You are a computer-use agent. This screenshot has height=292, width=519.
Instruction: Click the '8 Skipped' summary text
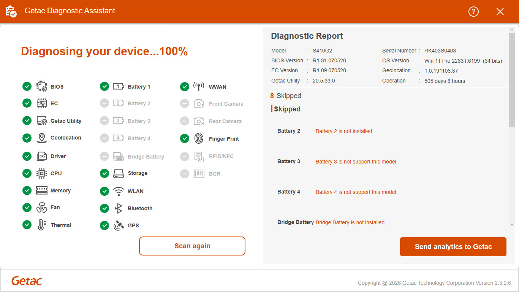tap(286, 96)
